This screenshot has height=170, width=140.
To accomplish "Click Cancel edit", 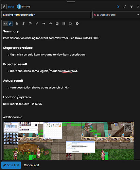I will 31,165.
